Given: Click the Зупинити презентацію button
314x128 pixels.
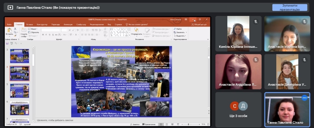Looking at the screenshot, I should pyautogui.click(x=290, y=7).
